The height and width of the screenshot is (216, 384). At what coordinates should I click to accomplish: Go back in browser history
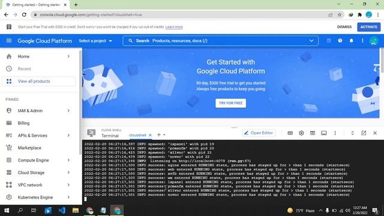pyautogui.click(x=6, y=14)
